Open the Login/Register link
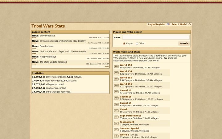 [157, 24]
